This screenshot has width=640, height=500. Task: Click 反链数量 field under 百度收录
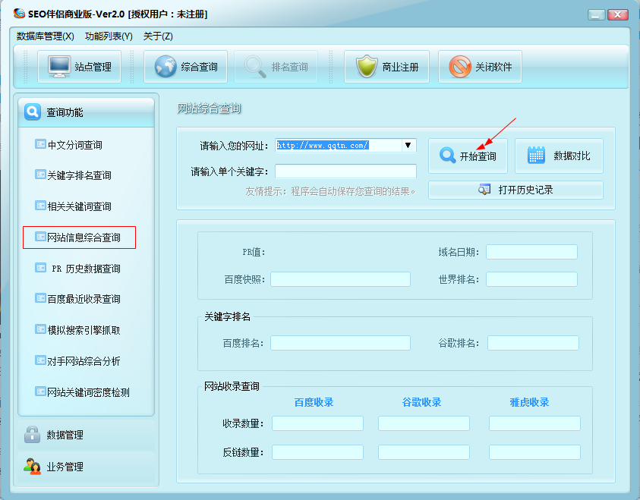(317, 452)
